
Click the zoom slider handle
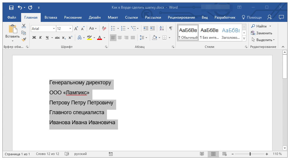coord(250,154)
